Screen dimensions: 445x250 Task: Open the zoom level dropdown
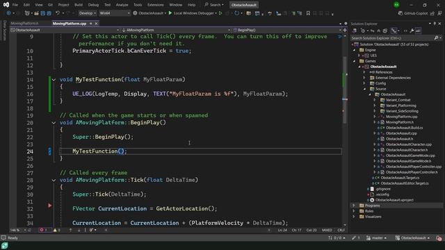point(18,230)
